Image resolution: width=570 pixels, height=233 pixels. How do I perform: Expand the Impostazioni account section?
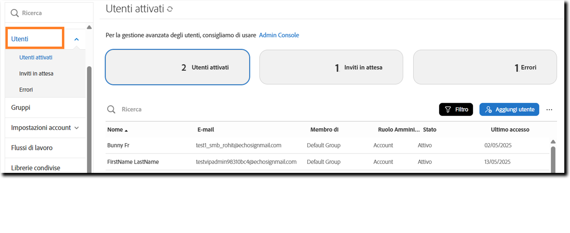pos(77,128)
